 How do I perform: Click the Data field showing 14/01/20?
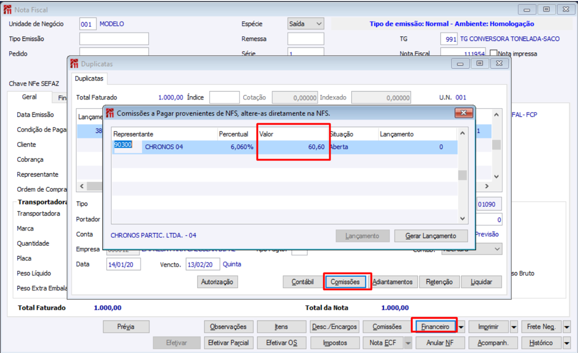coord(124,264)
